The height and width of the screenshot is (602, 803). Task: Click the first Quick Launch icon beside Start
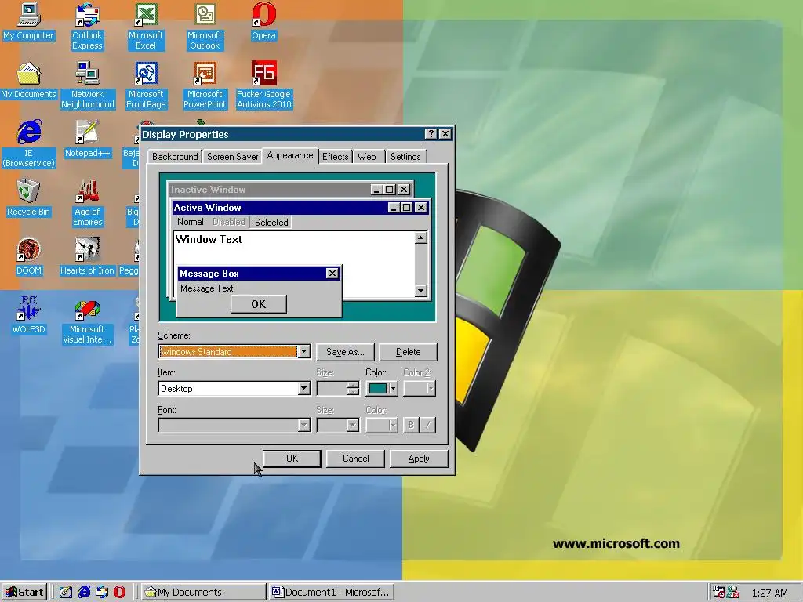(x=66, y=592)
